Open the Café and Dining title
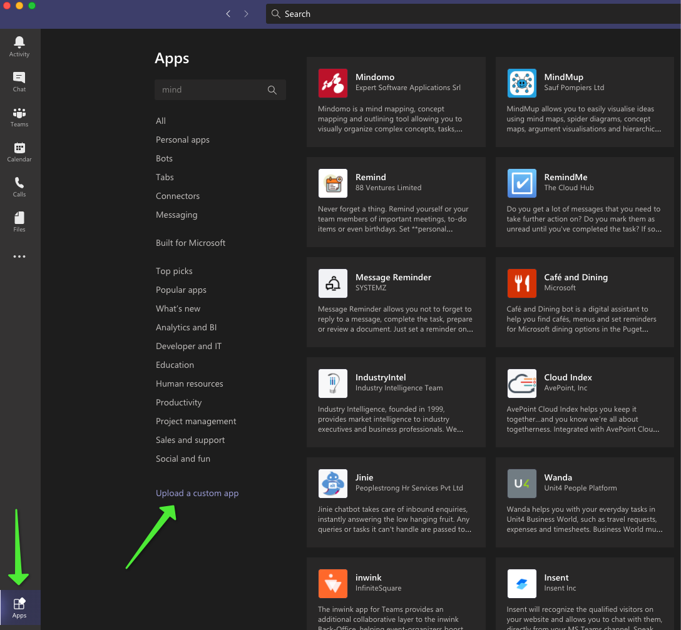Image resolution: width=681 pixels, height=630 pixels. tap(576, 277)
